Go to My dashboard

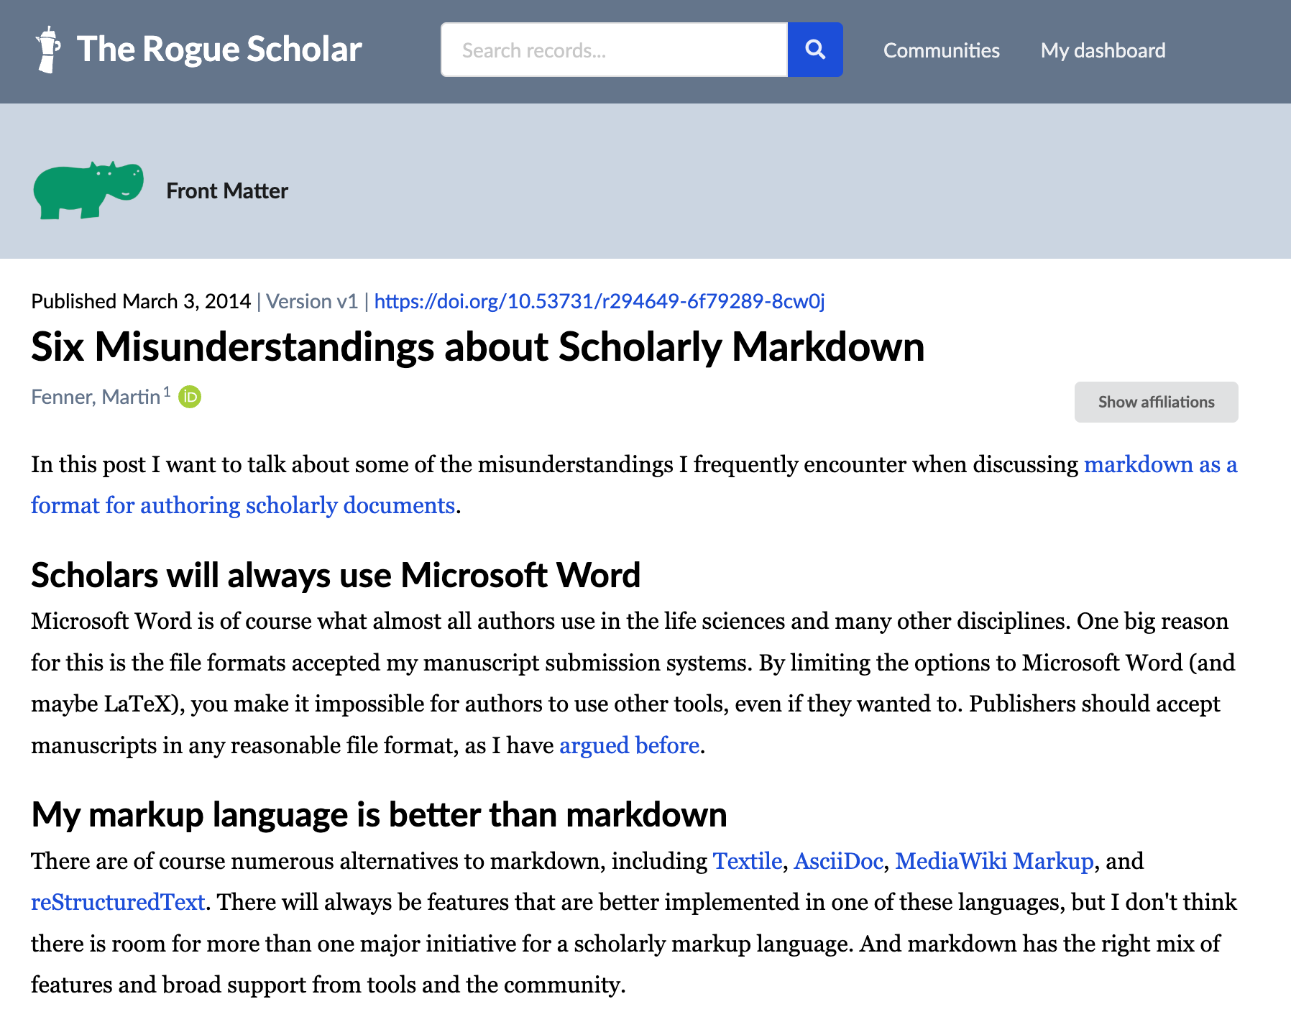click(x=1103, y=50)
